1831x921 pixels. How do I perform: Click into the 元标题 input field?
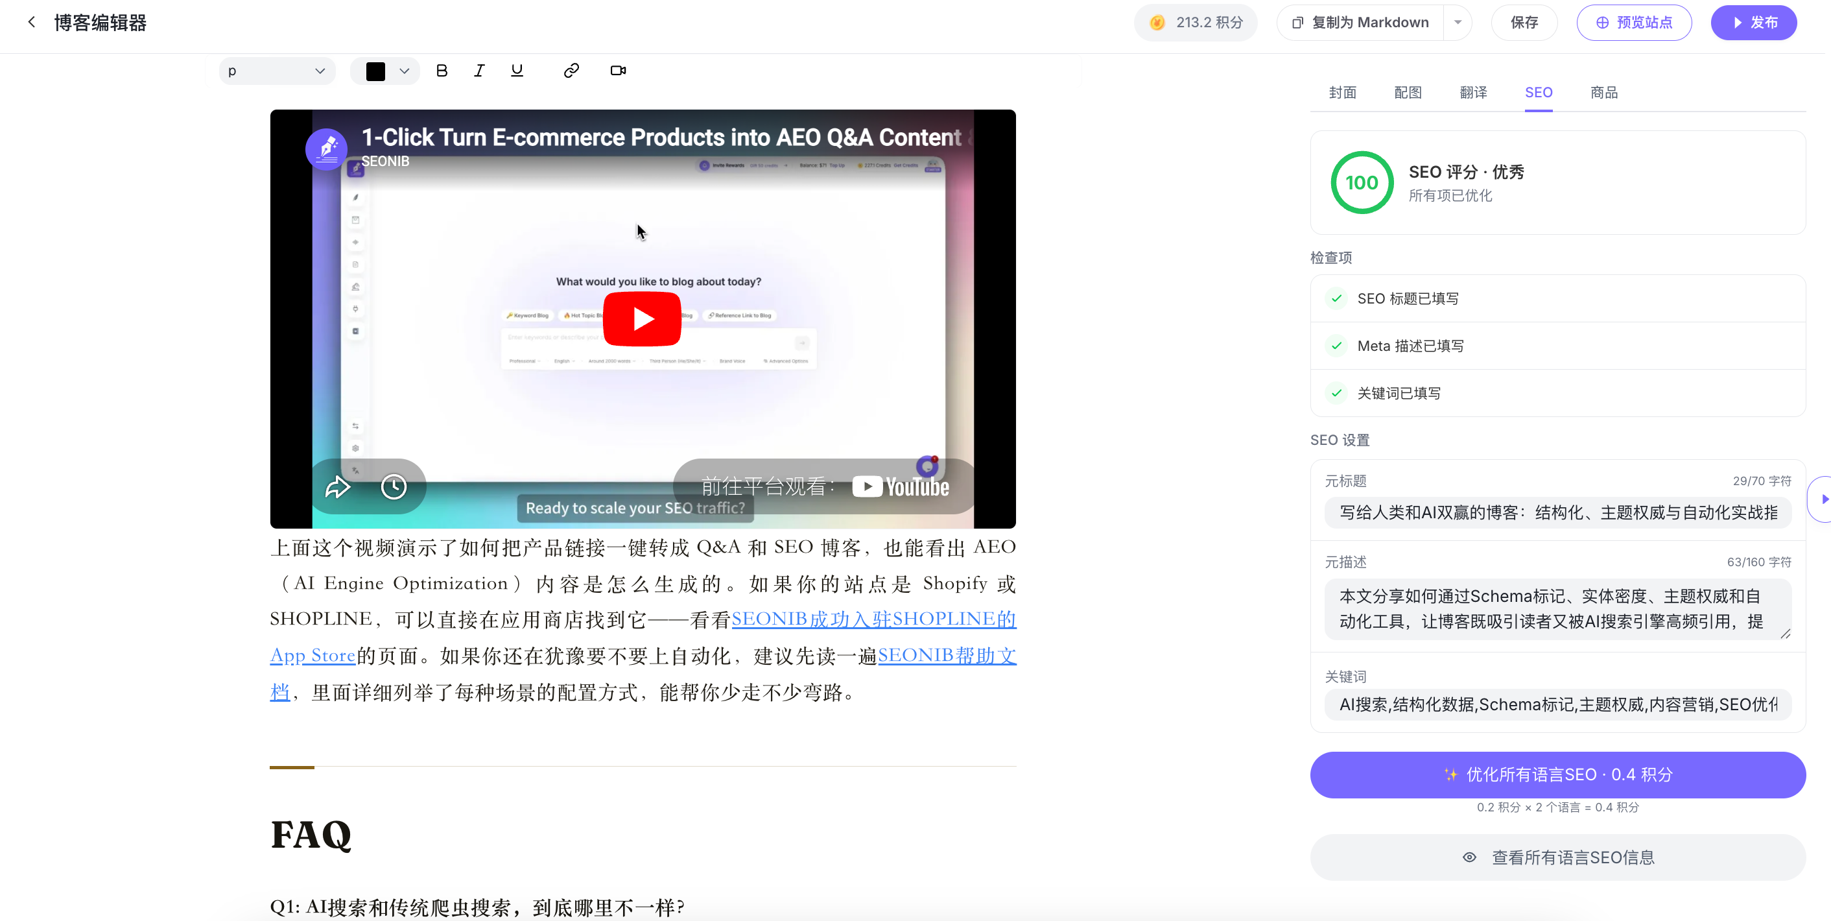(1557, 513)
